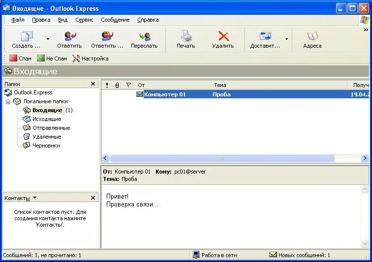Open the Настройка spam settings button
This screenshot has height=262, width=372.
tap(91, 58)
